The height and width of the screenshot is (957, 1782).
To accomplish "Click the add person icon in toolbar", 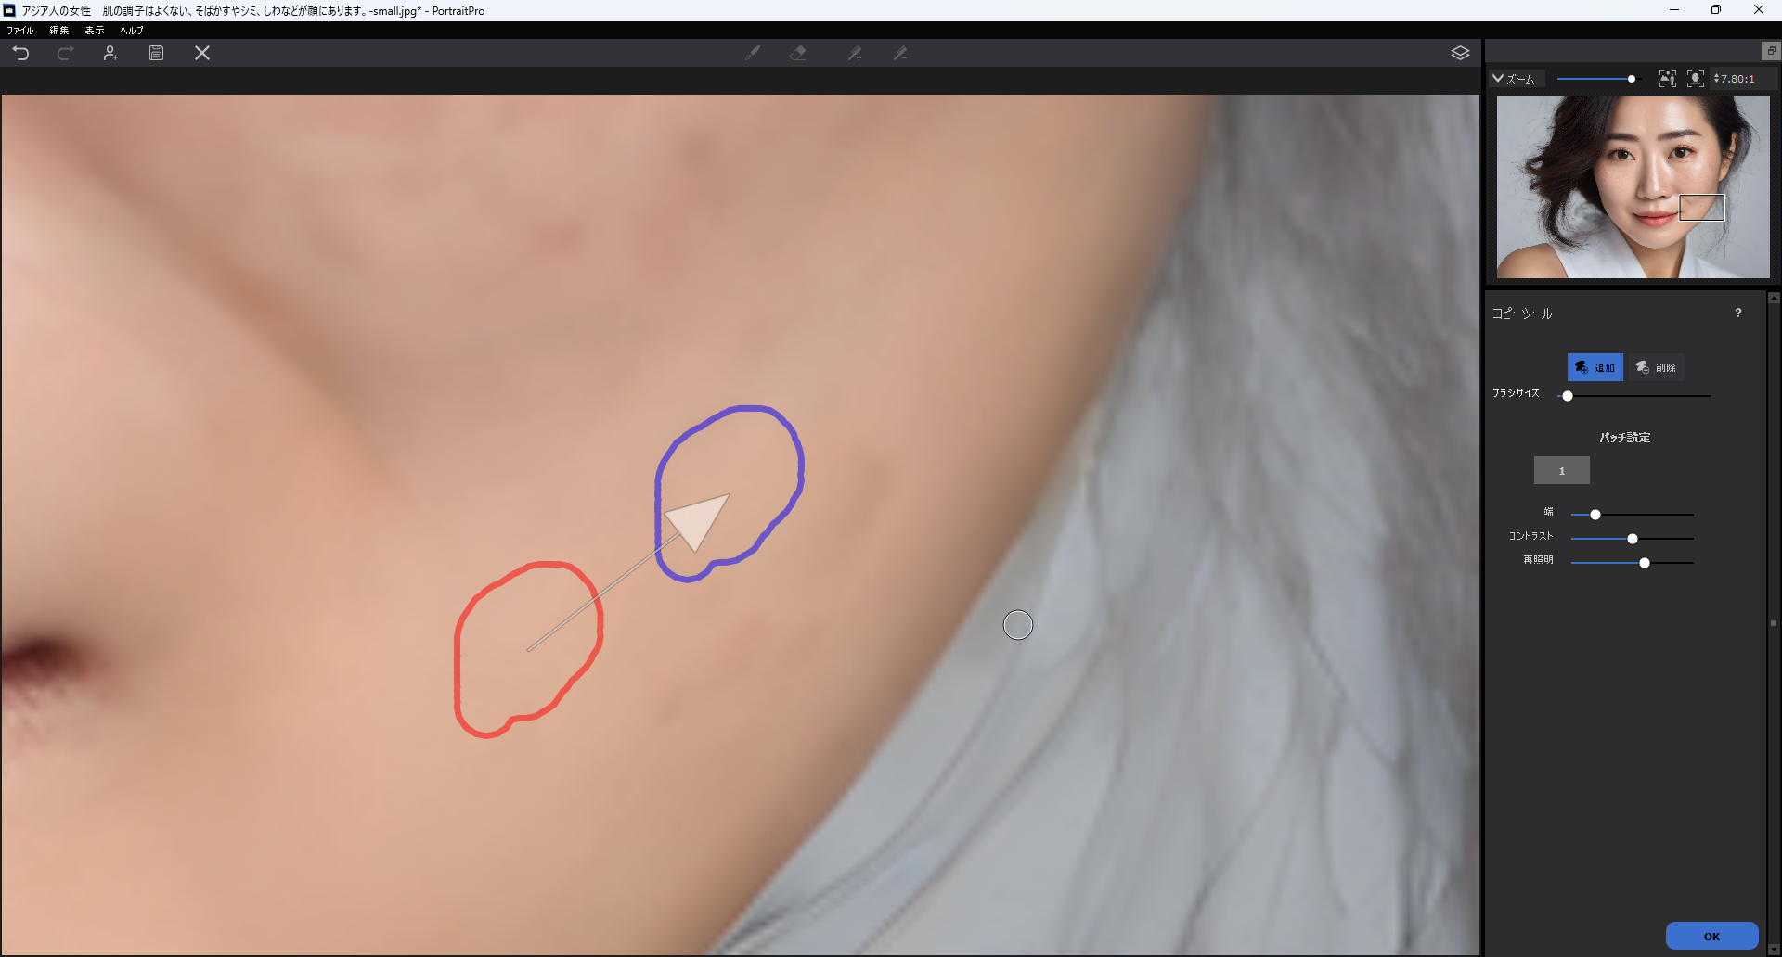I will 110,54.
